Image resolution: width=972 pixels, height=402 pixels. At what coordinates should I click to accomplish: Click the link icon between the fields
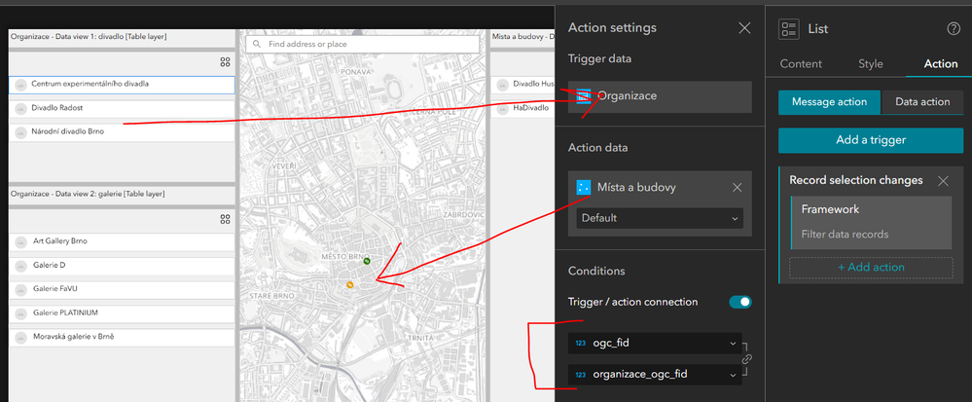[746, 359]
